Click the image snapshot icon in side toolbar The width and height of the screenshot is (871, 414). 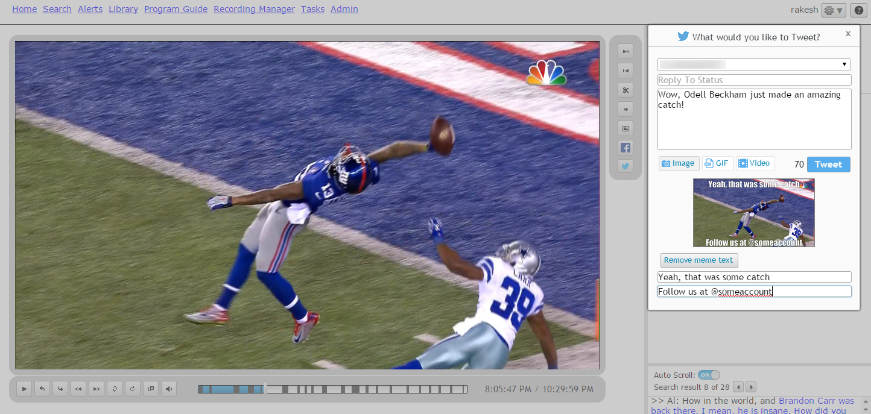[626, 128]
